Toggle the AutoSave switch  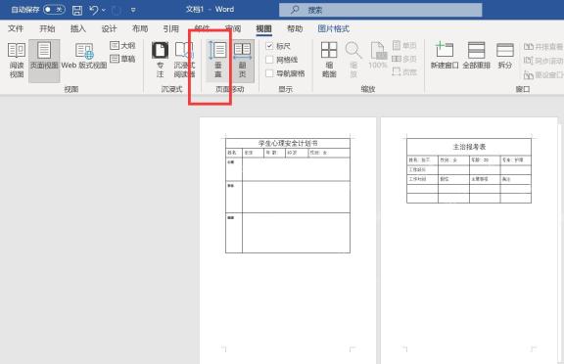click(54, 10)
